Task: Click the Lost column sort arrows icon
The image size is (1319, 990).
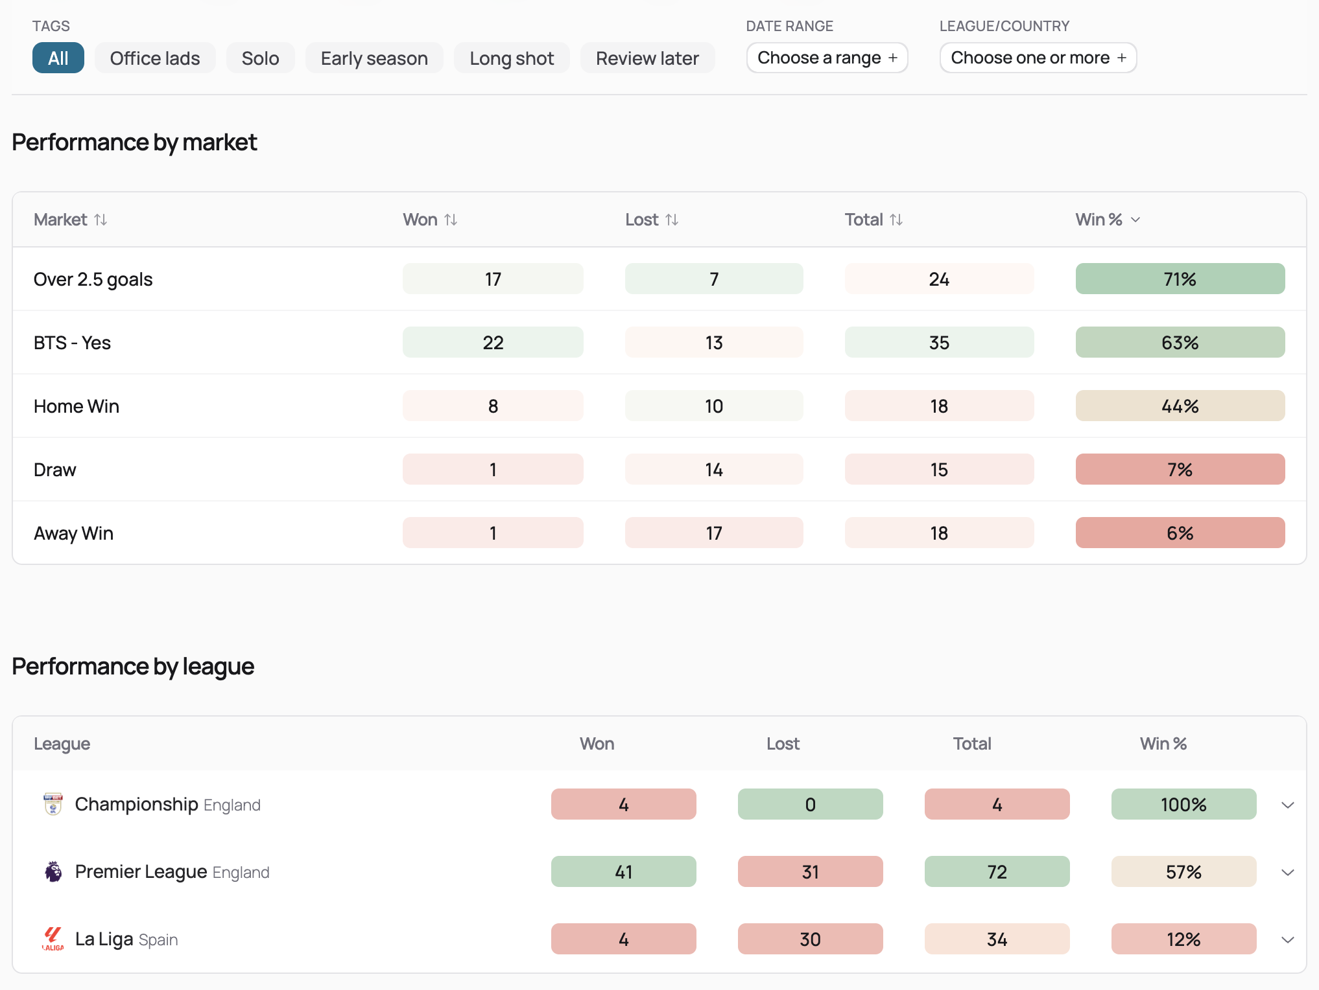Action: coord(672,220)
